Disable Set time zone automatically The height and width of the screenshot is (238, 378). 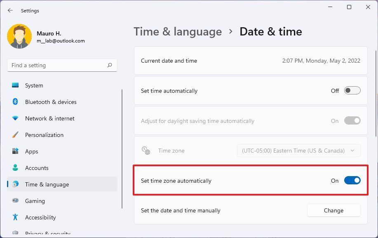(x=352, y=180)
